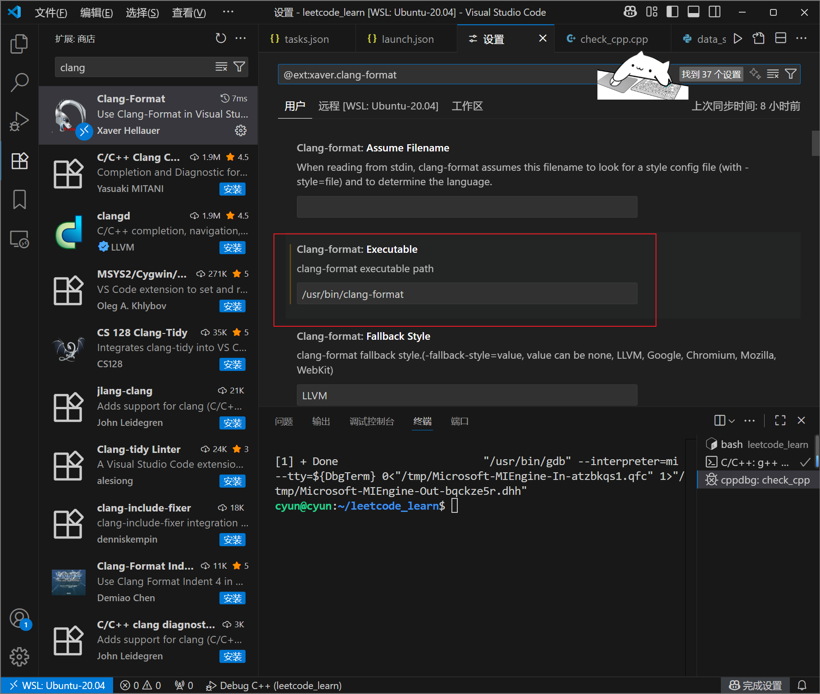Image resolution: width=820 pixels, height=694 pixels.
Task: Open the Extensions view icon
Action: [19, 160]
